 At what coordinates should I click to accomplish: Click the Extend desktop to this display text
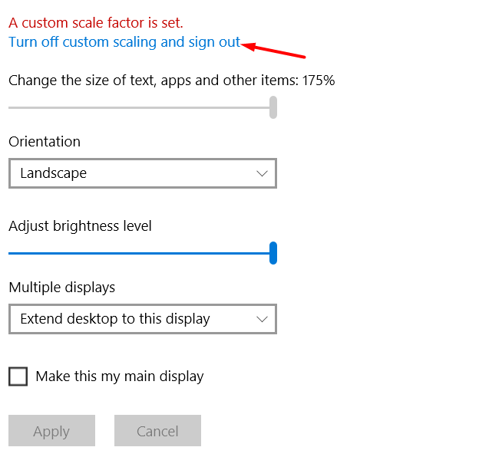click(115, 319)
